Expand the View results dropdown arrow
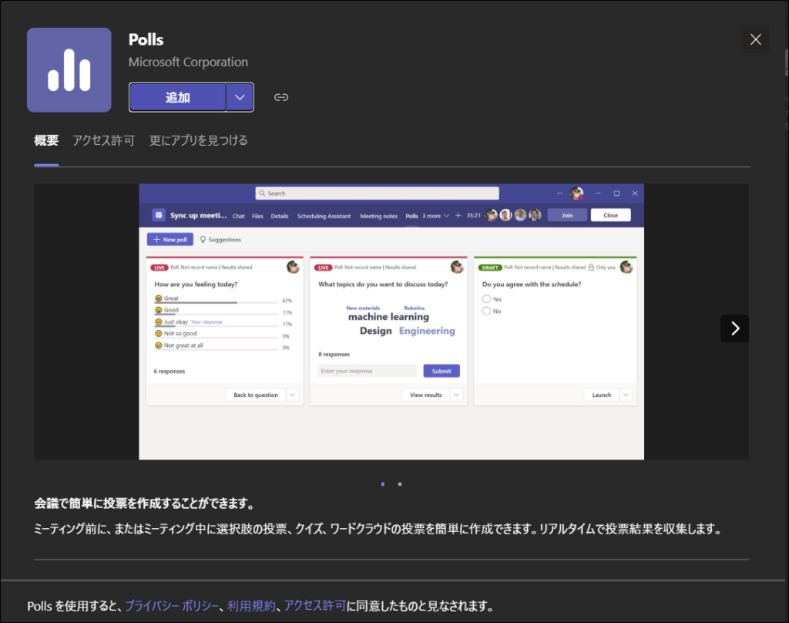789x623 pixels. (456, 395)
